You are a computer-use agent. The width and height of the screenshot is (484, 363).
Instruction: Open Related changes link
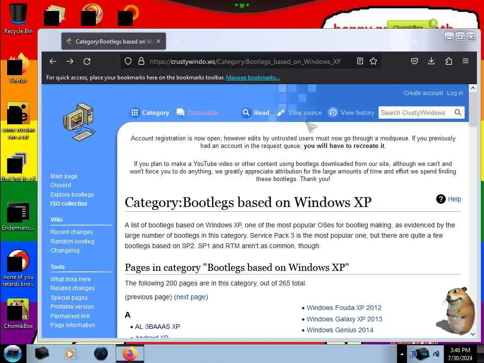pos(72,288)
